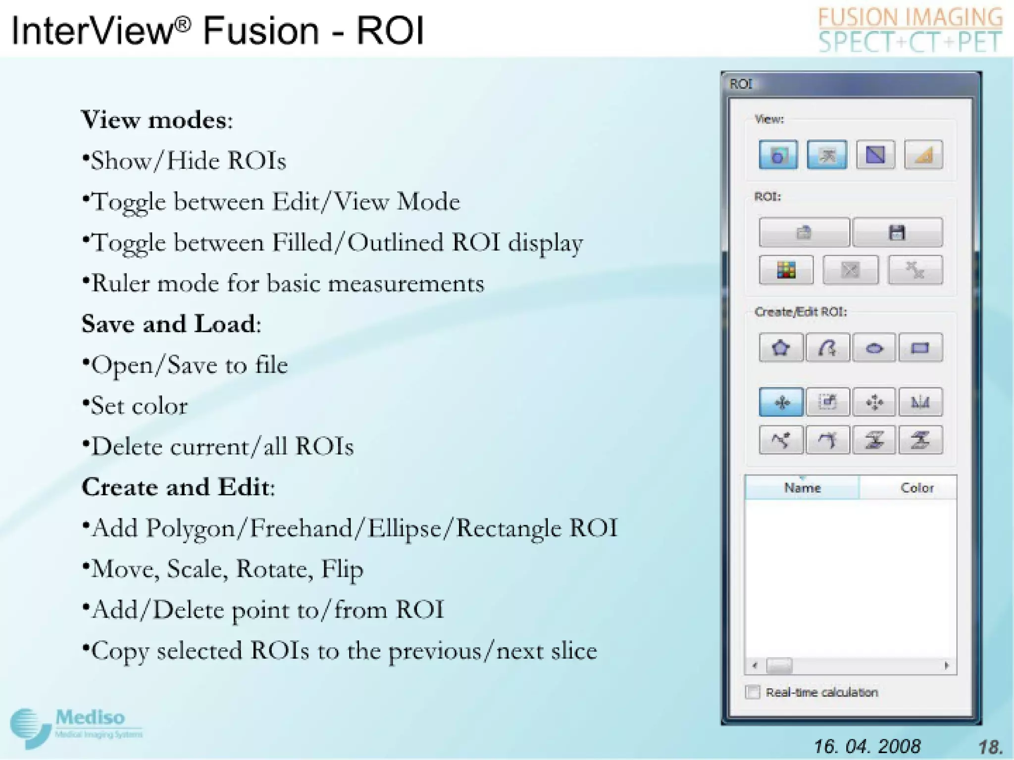Toggle Show/Hide ROIs view button
The height and width of the screenshot is (760, 1014).
coord(778,155)
